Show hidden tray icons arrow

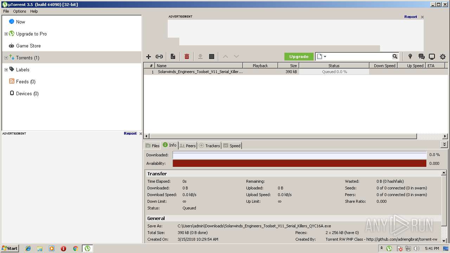point(382,248)
